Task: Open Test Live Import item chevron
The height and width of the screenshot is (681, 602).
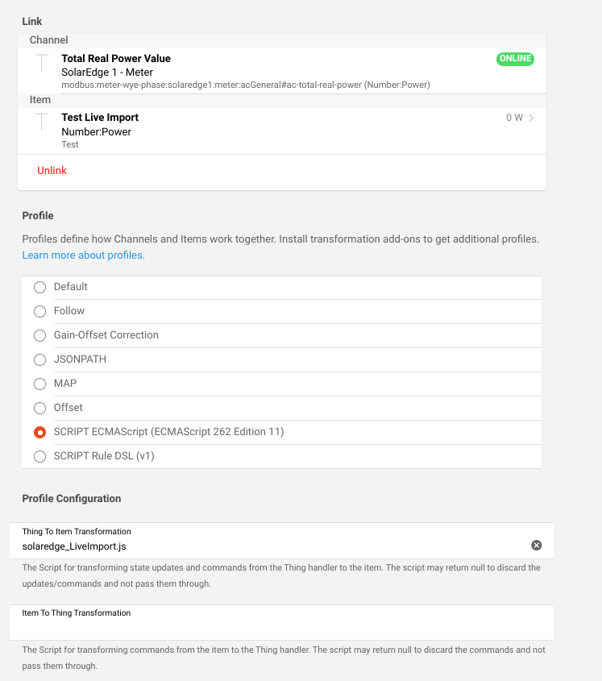Action: (x=532, y=118)
